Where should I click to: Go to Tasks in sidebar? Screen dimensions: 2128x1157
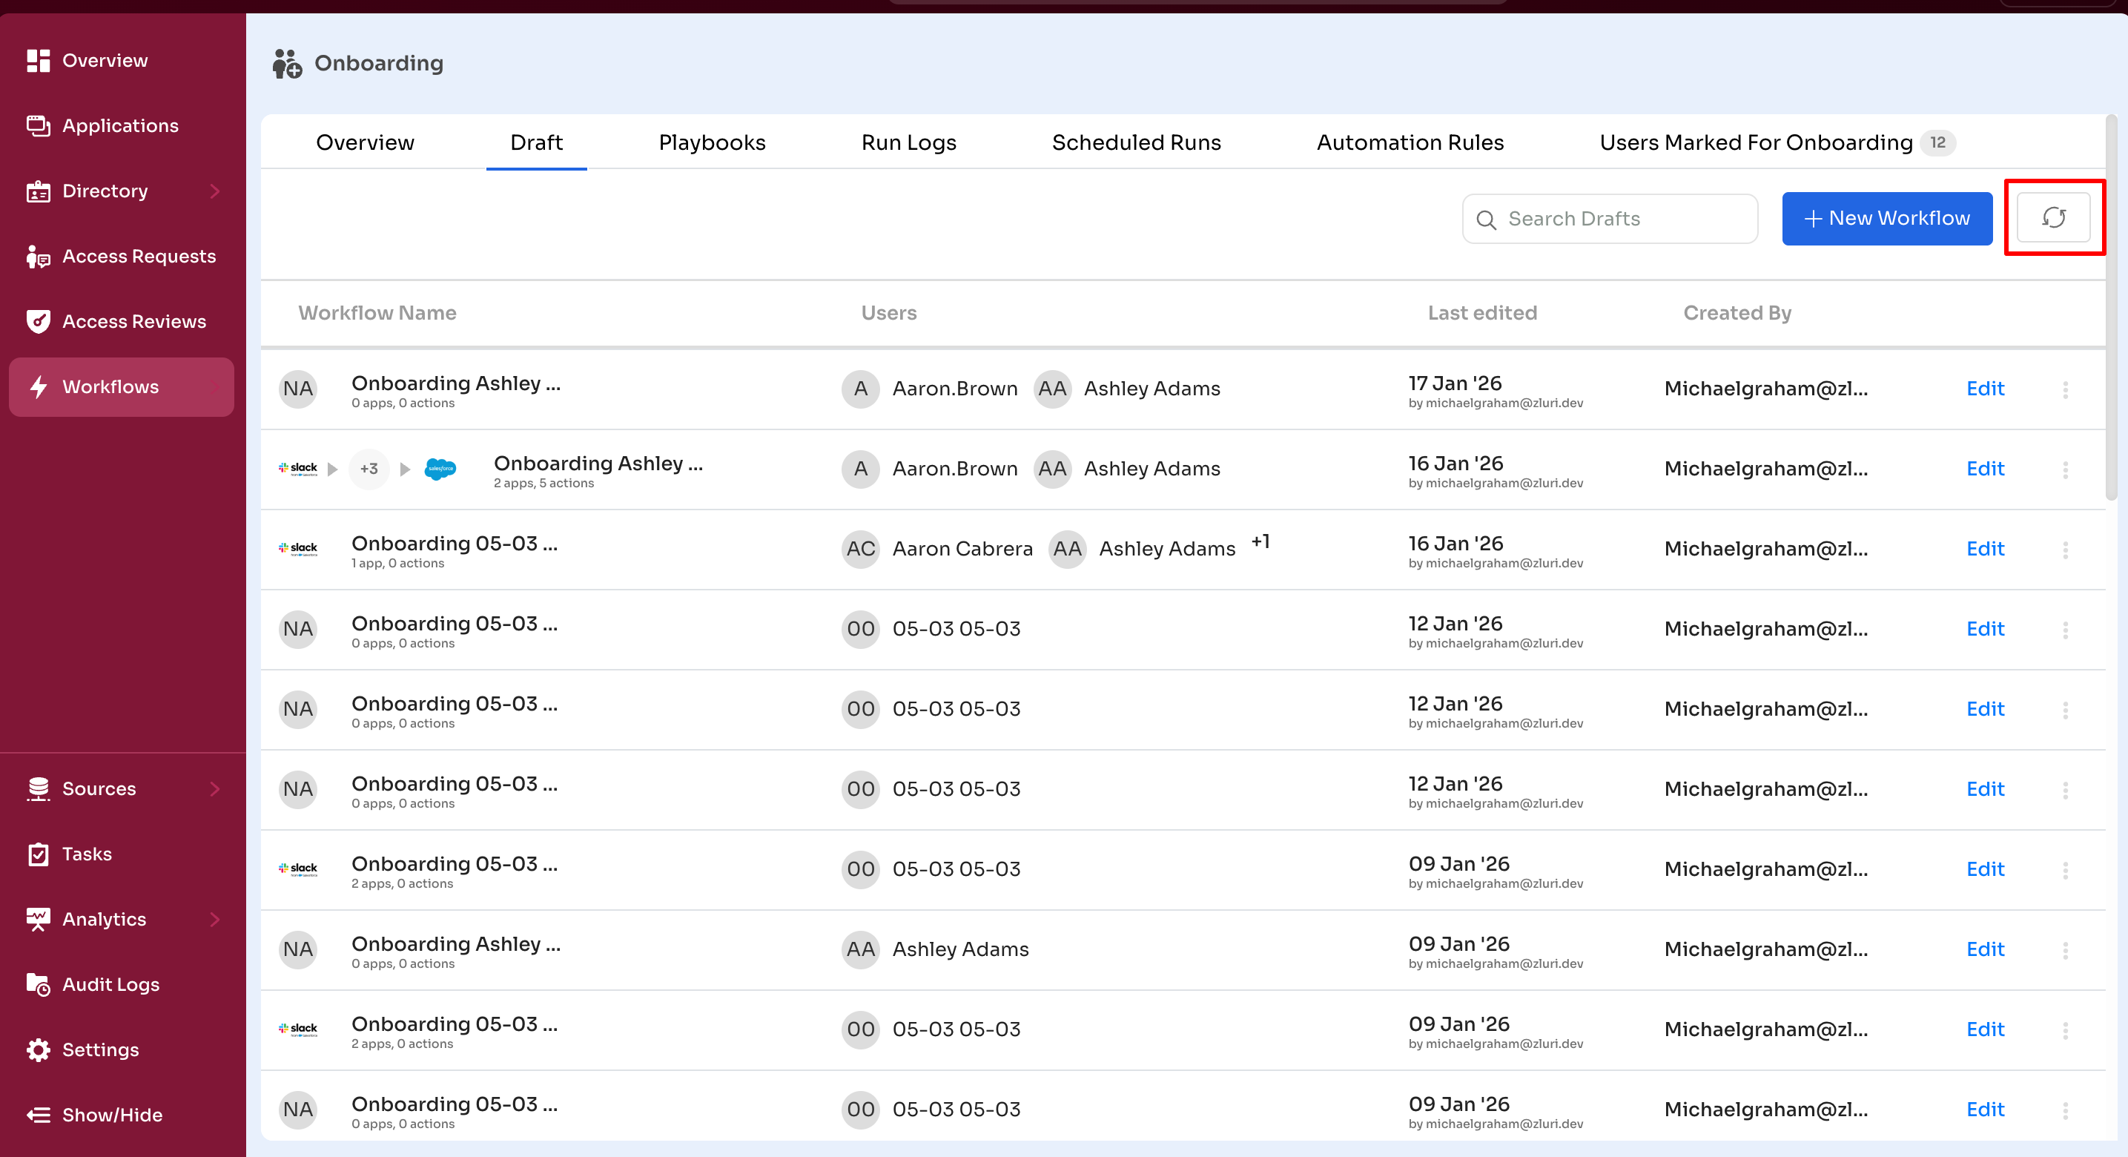coord(87,854)
